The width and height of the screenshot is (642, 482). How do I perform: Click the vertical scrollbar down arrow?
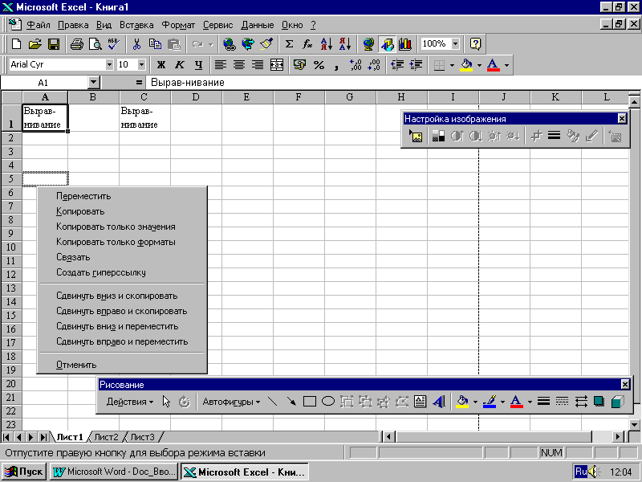coord(634,425)
